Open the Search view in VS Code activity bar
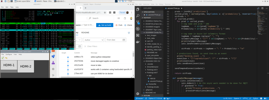 click(x=138, y=16)
